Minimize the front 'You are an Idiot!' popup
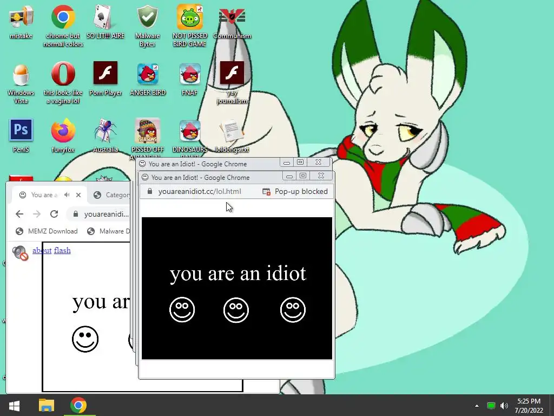 coord(289,176)
